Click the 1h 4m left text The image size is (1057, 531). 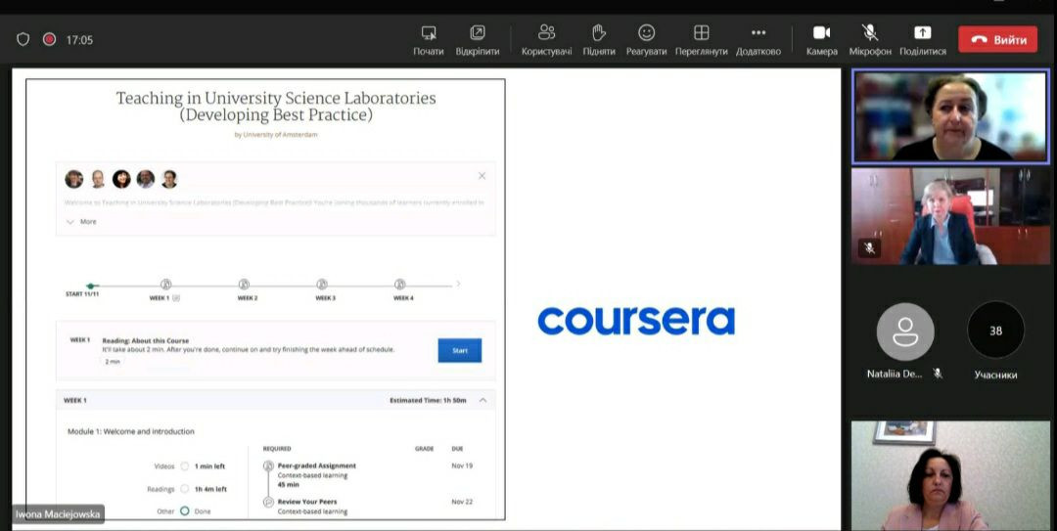pyautogui.click(x=211, y=489)
